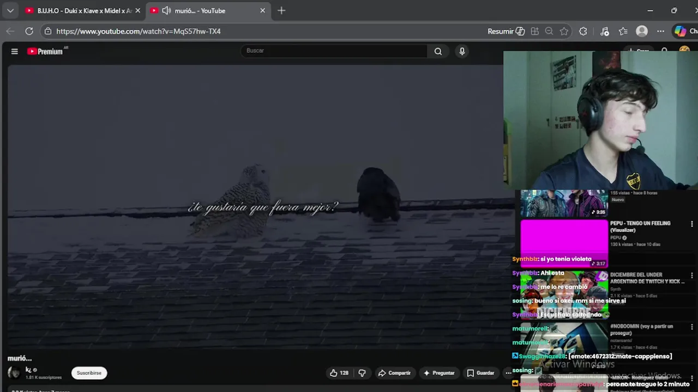
Task: Open options menu for DICIEMBRE DEL UNDER video
Action: point(691,275)
